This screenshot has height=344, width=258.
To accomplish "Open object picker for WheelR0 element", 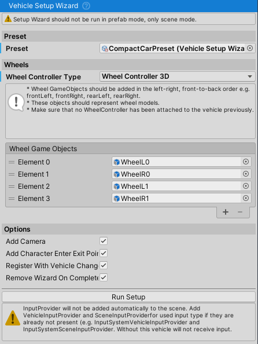I will tap(246, 174).
